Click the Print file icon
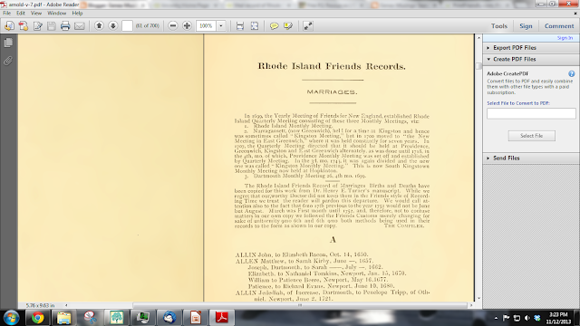The image size is (580, 326). tap(65, 26)
